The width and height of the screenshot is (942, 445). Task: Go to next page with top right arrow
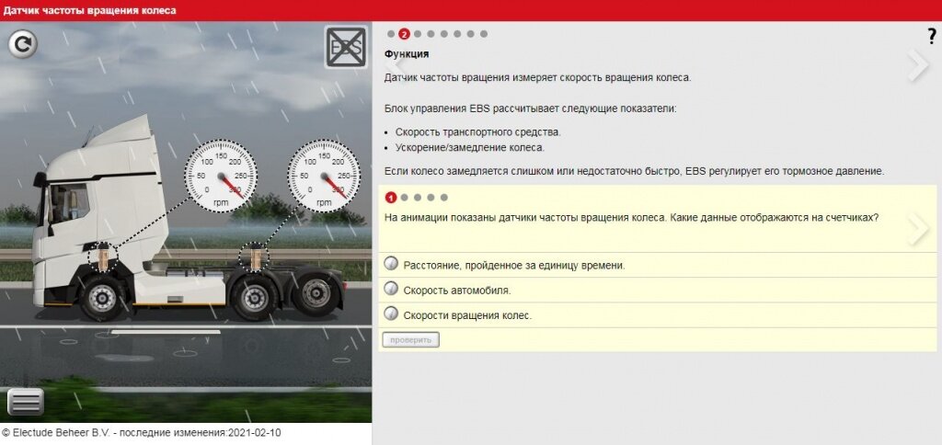(x=918, y=65)
